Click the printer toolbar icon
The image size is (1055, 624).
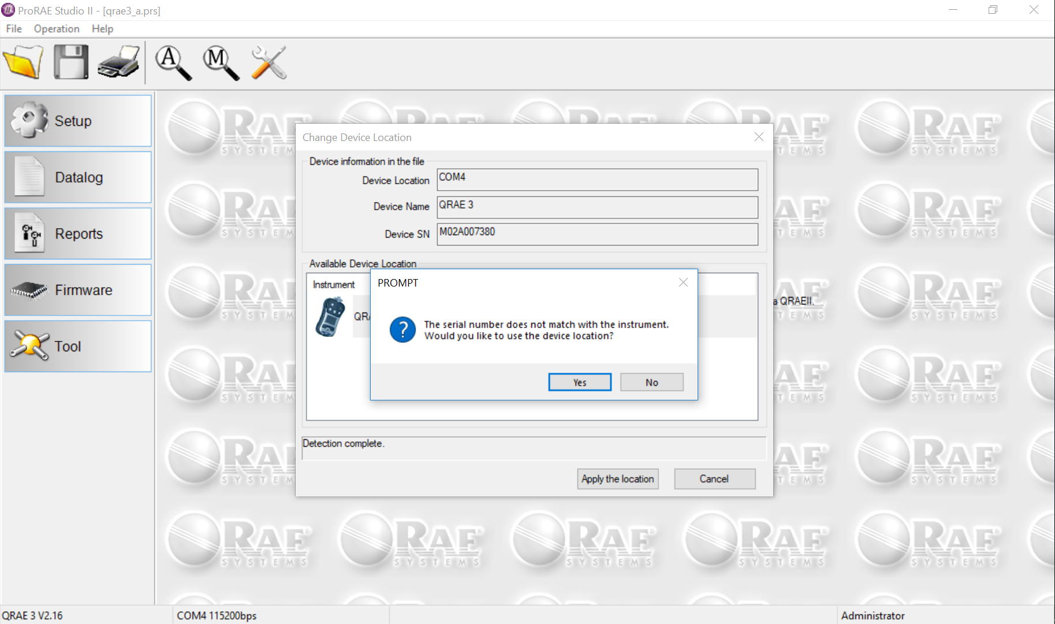pyautogui.click(x=119, y=62)
